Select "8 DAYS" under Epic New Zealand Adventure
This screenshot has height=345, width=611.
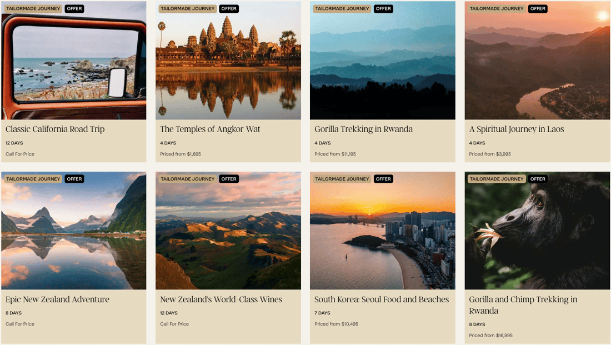coord(14,313)
